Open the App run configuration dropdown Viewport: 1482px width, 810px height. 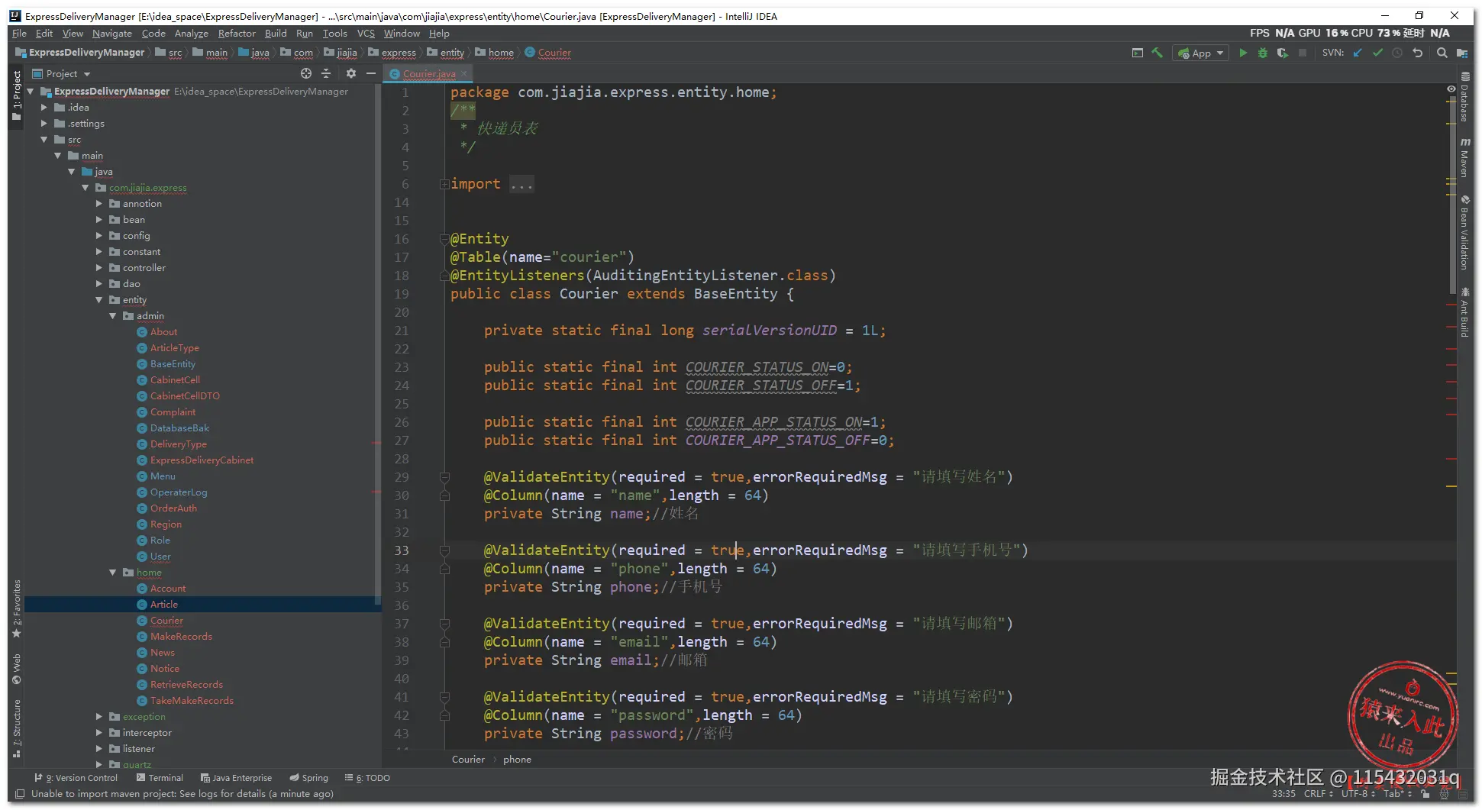coord(1201,53)
